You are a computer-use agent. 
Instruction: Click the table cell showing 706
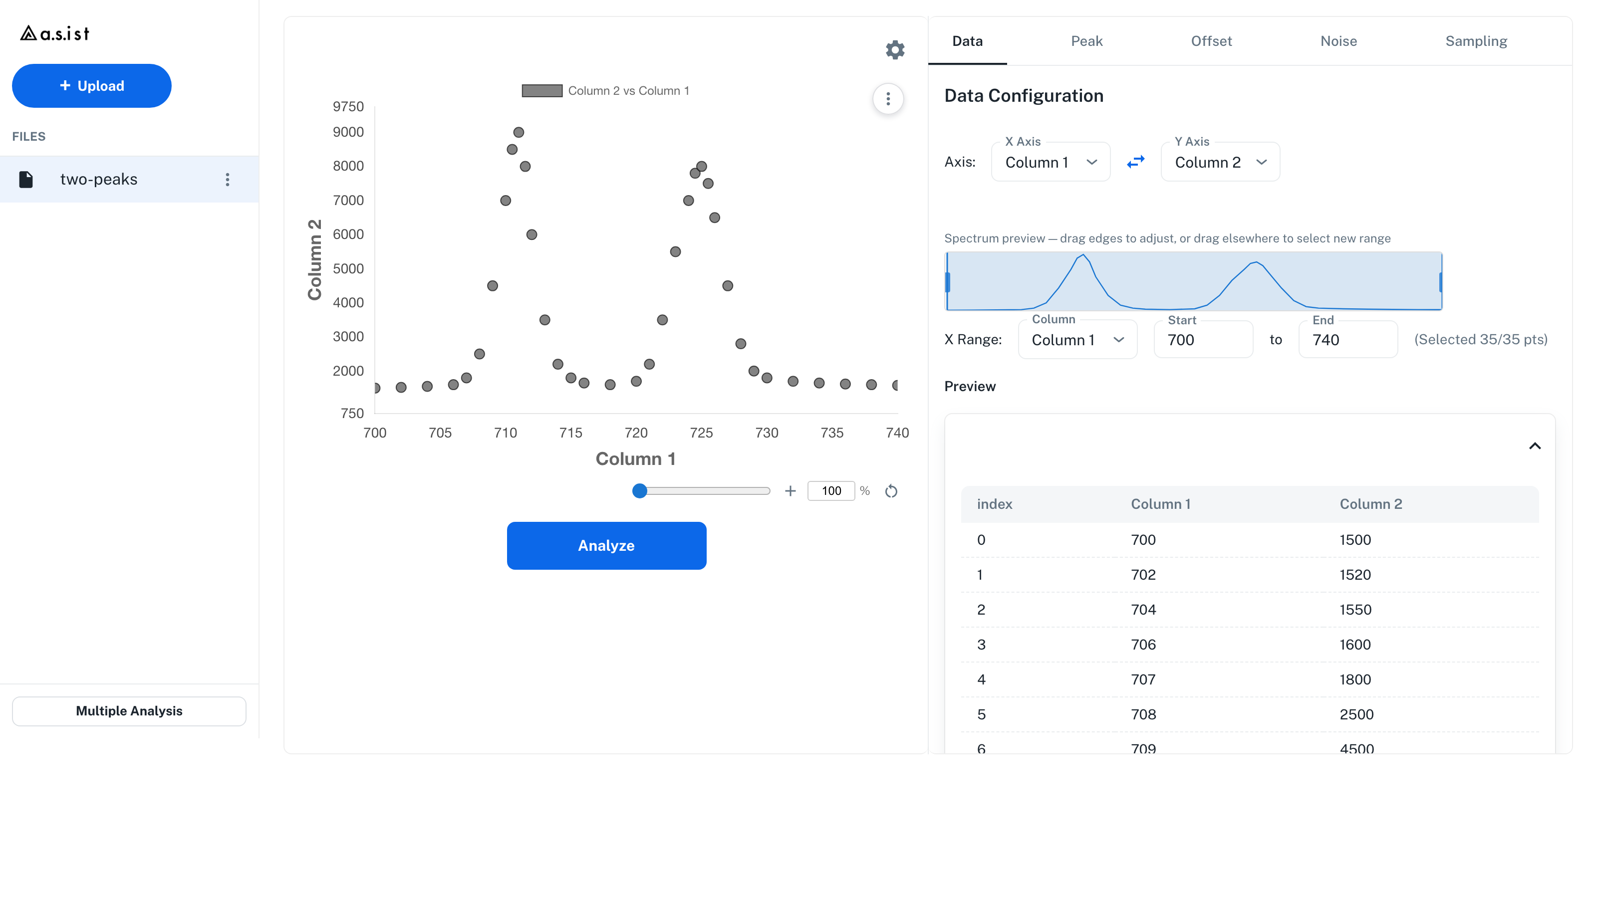click(x=1143, y=645)
